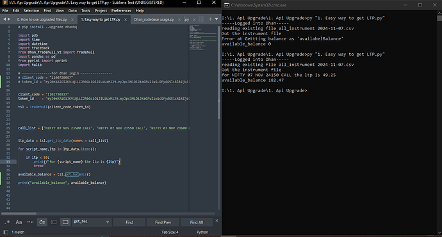Click 'call_list' assignment line in editor
Image resolution: width=442 pixels, height=237 pixels.
[104, 128]
